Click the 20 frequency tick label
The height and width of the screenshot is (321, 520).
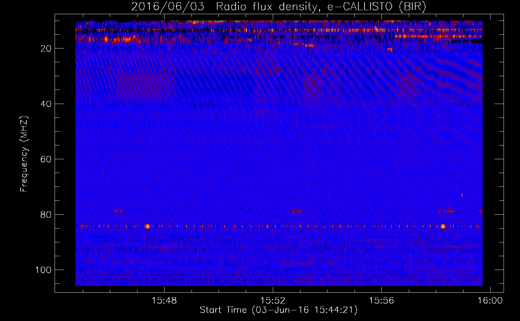46,48
